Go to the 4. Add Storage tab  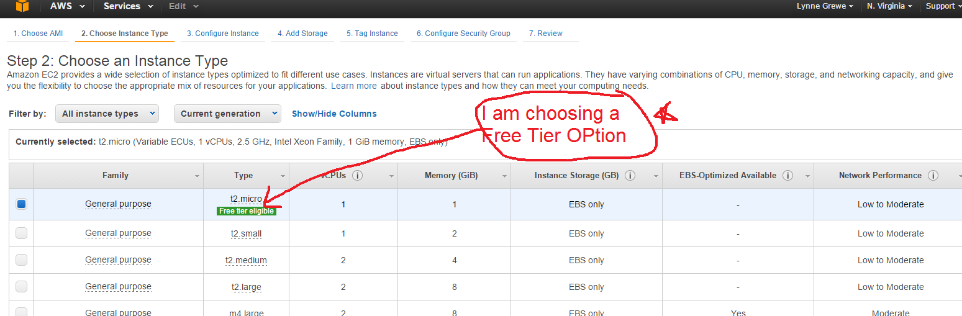(302, 34)
